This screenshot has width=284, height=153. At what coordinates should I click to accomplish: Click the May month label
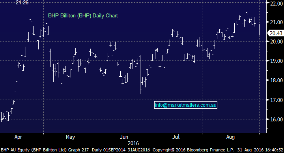point(70,137)
